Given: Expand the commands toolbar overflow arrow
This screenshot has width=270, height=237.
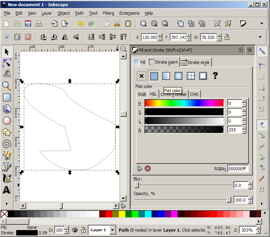Looking at the screenshot, I should pos(262,24).
